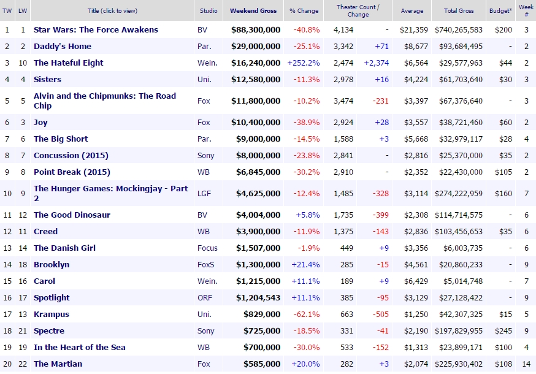Image resolution: width=536 pixels, height=374 pixels.
Task: Open Focus studio link in Danish Girl row
Action: 207,248
